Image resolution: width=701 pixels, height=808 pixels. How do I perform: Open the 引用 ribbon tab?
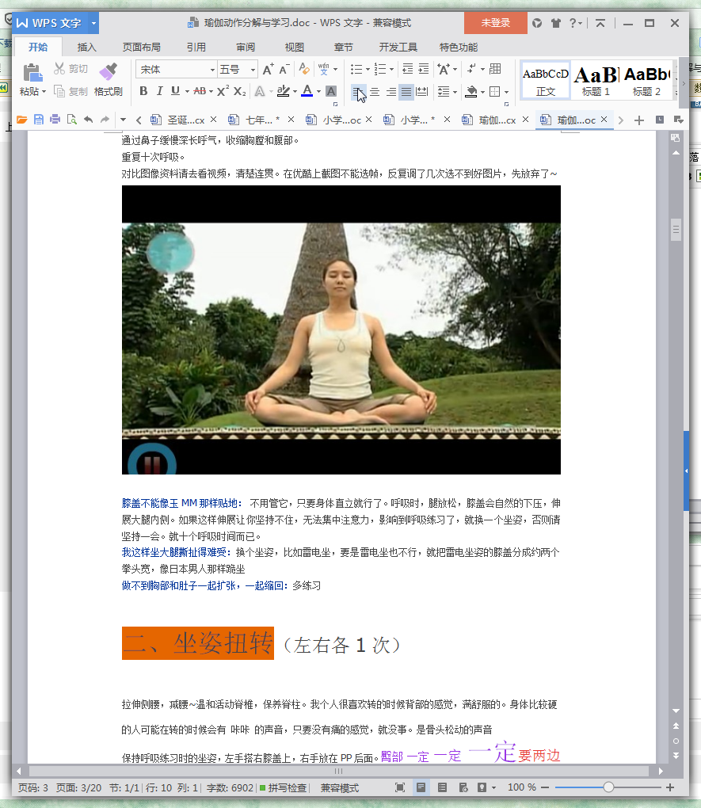point(196,48)
